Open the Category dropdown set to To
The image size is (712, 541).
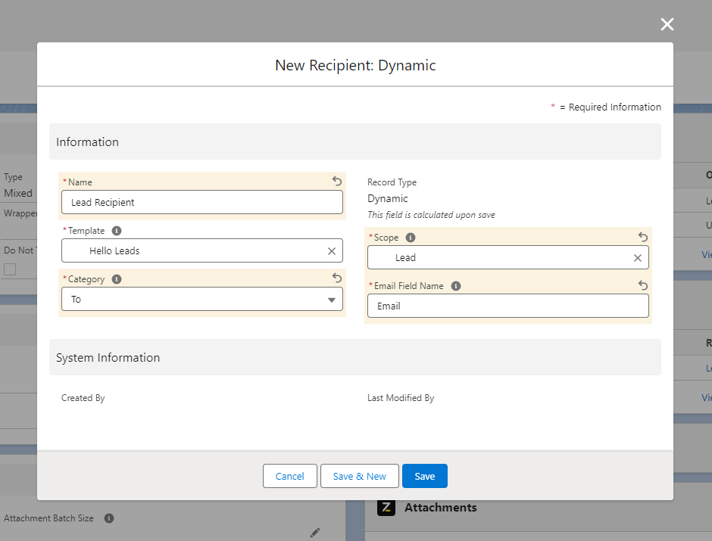201,300
